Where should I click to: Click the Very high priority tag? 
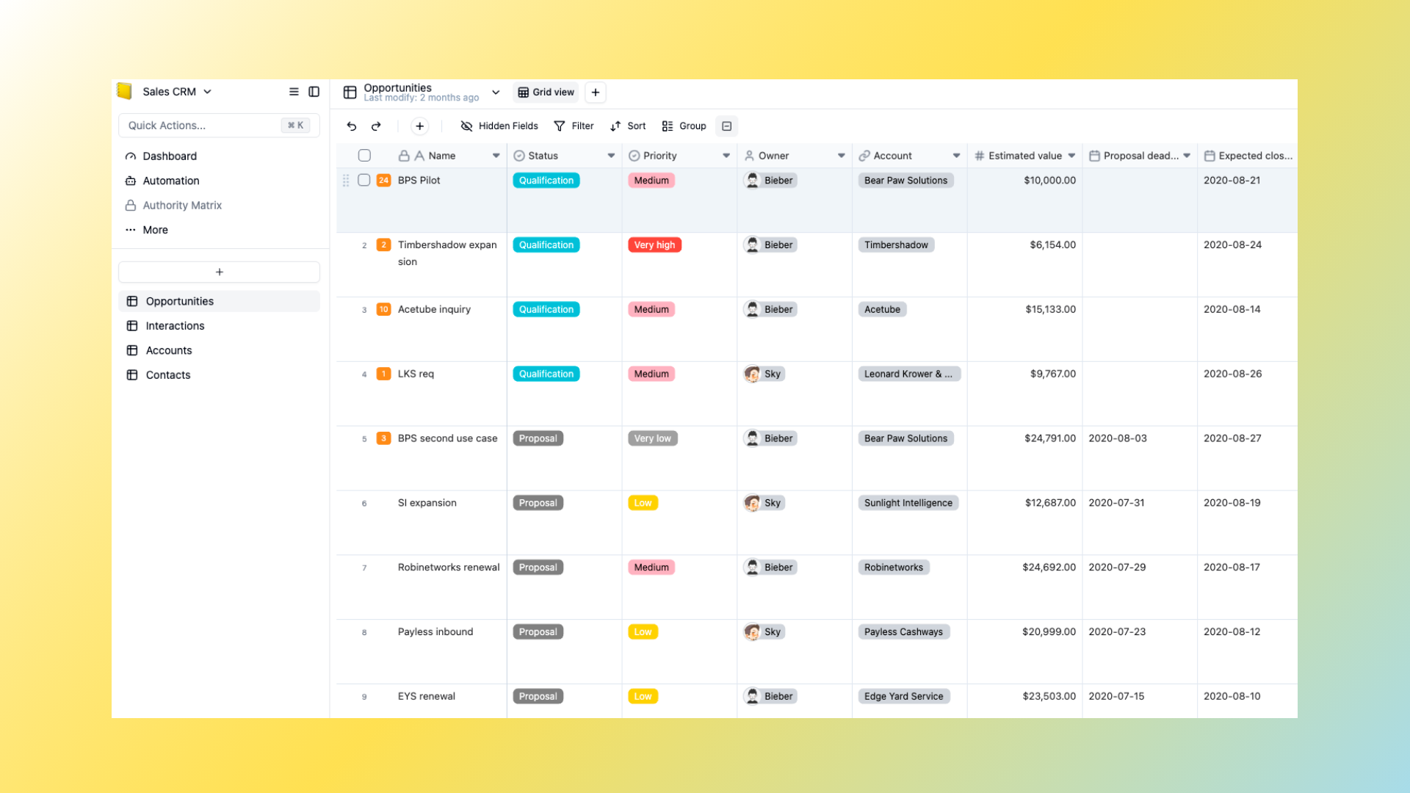point(654,245)
